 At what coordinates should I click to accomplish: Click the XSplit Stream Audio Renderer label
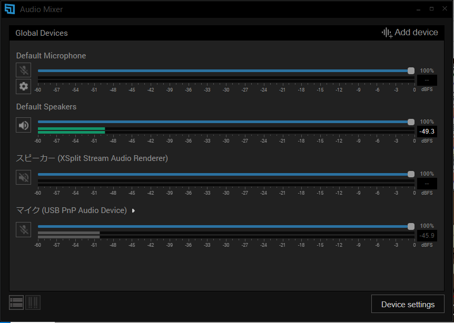(92, 158)
